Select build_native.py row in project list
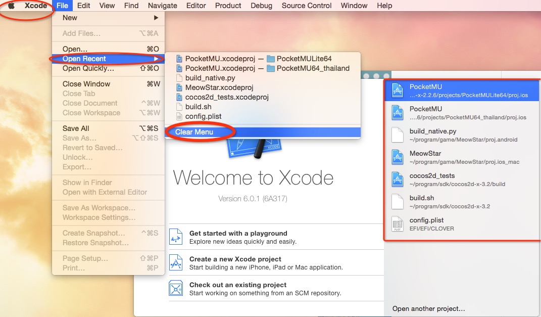Viewport: 541px width, 317px height. tap(462, 135)
